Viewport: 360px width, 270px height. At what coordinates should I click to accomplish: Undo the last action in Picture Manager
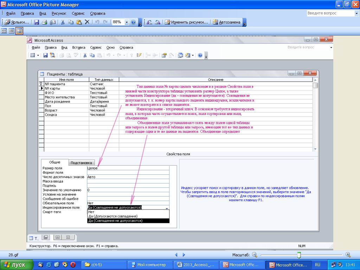pyautogui.click(x=97, y=22)
